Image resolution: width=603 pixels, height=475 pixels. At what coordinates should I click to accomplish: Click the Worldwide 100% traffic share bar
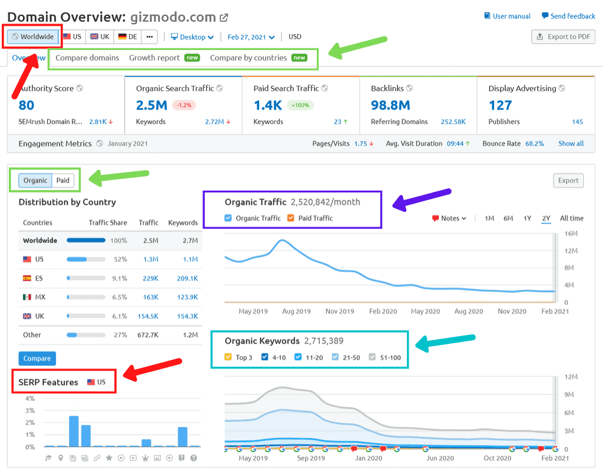(86, 240)
